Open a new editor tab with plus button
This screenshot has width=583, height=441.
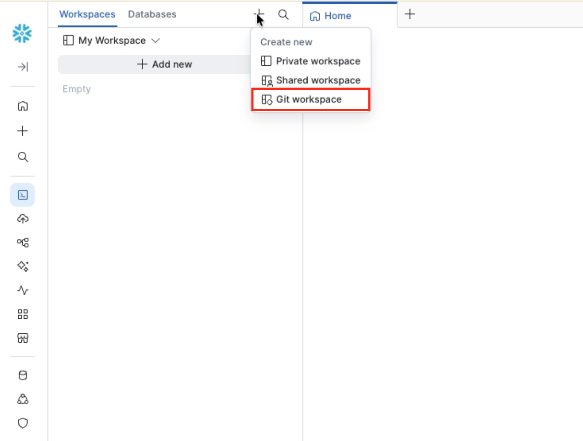point(410,14)
